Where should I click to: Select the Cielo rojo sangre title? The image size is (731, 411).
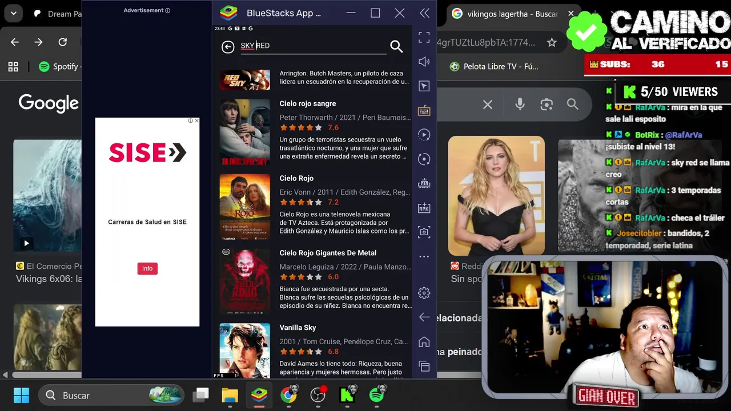(x=307, y=103)
